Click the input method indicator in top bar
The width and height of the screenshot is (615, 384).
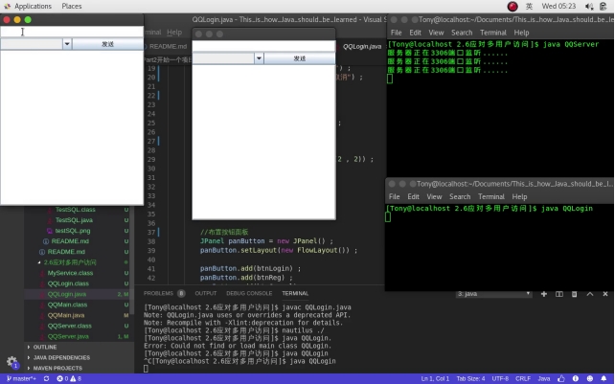tap(529, 7)
